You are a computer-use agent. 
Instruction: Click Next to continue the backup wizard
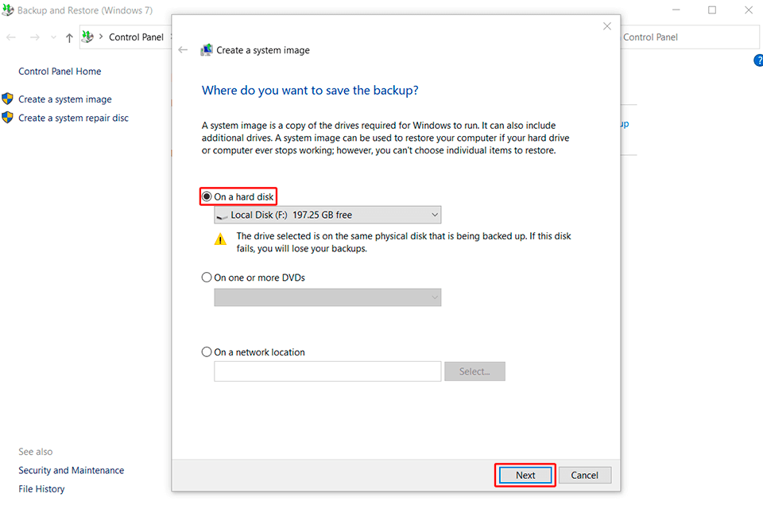tap(525, 475)
